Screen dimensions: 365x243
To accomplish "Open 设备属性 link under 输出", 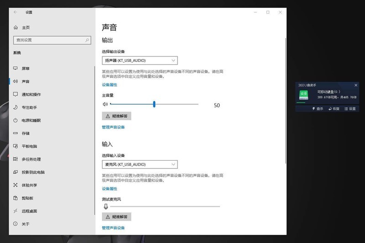I will click(x=109, y=85).
